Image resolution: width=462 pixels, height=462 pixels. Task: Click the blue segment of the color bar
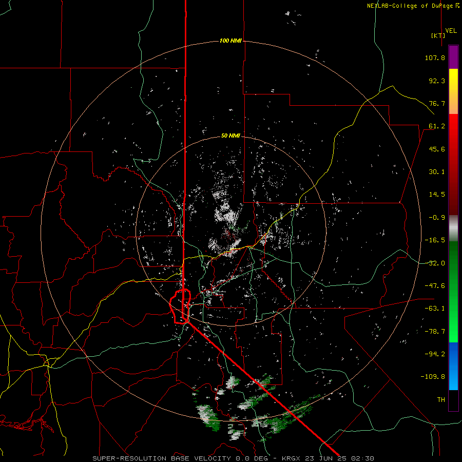(453, 365)
